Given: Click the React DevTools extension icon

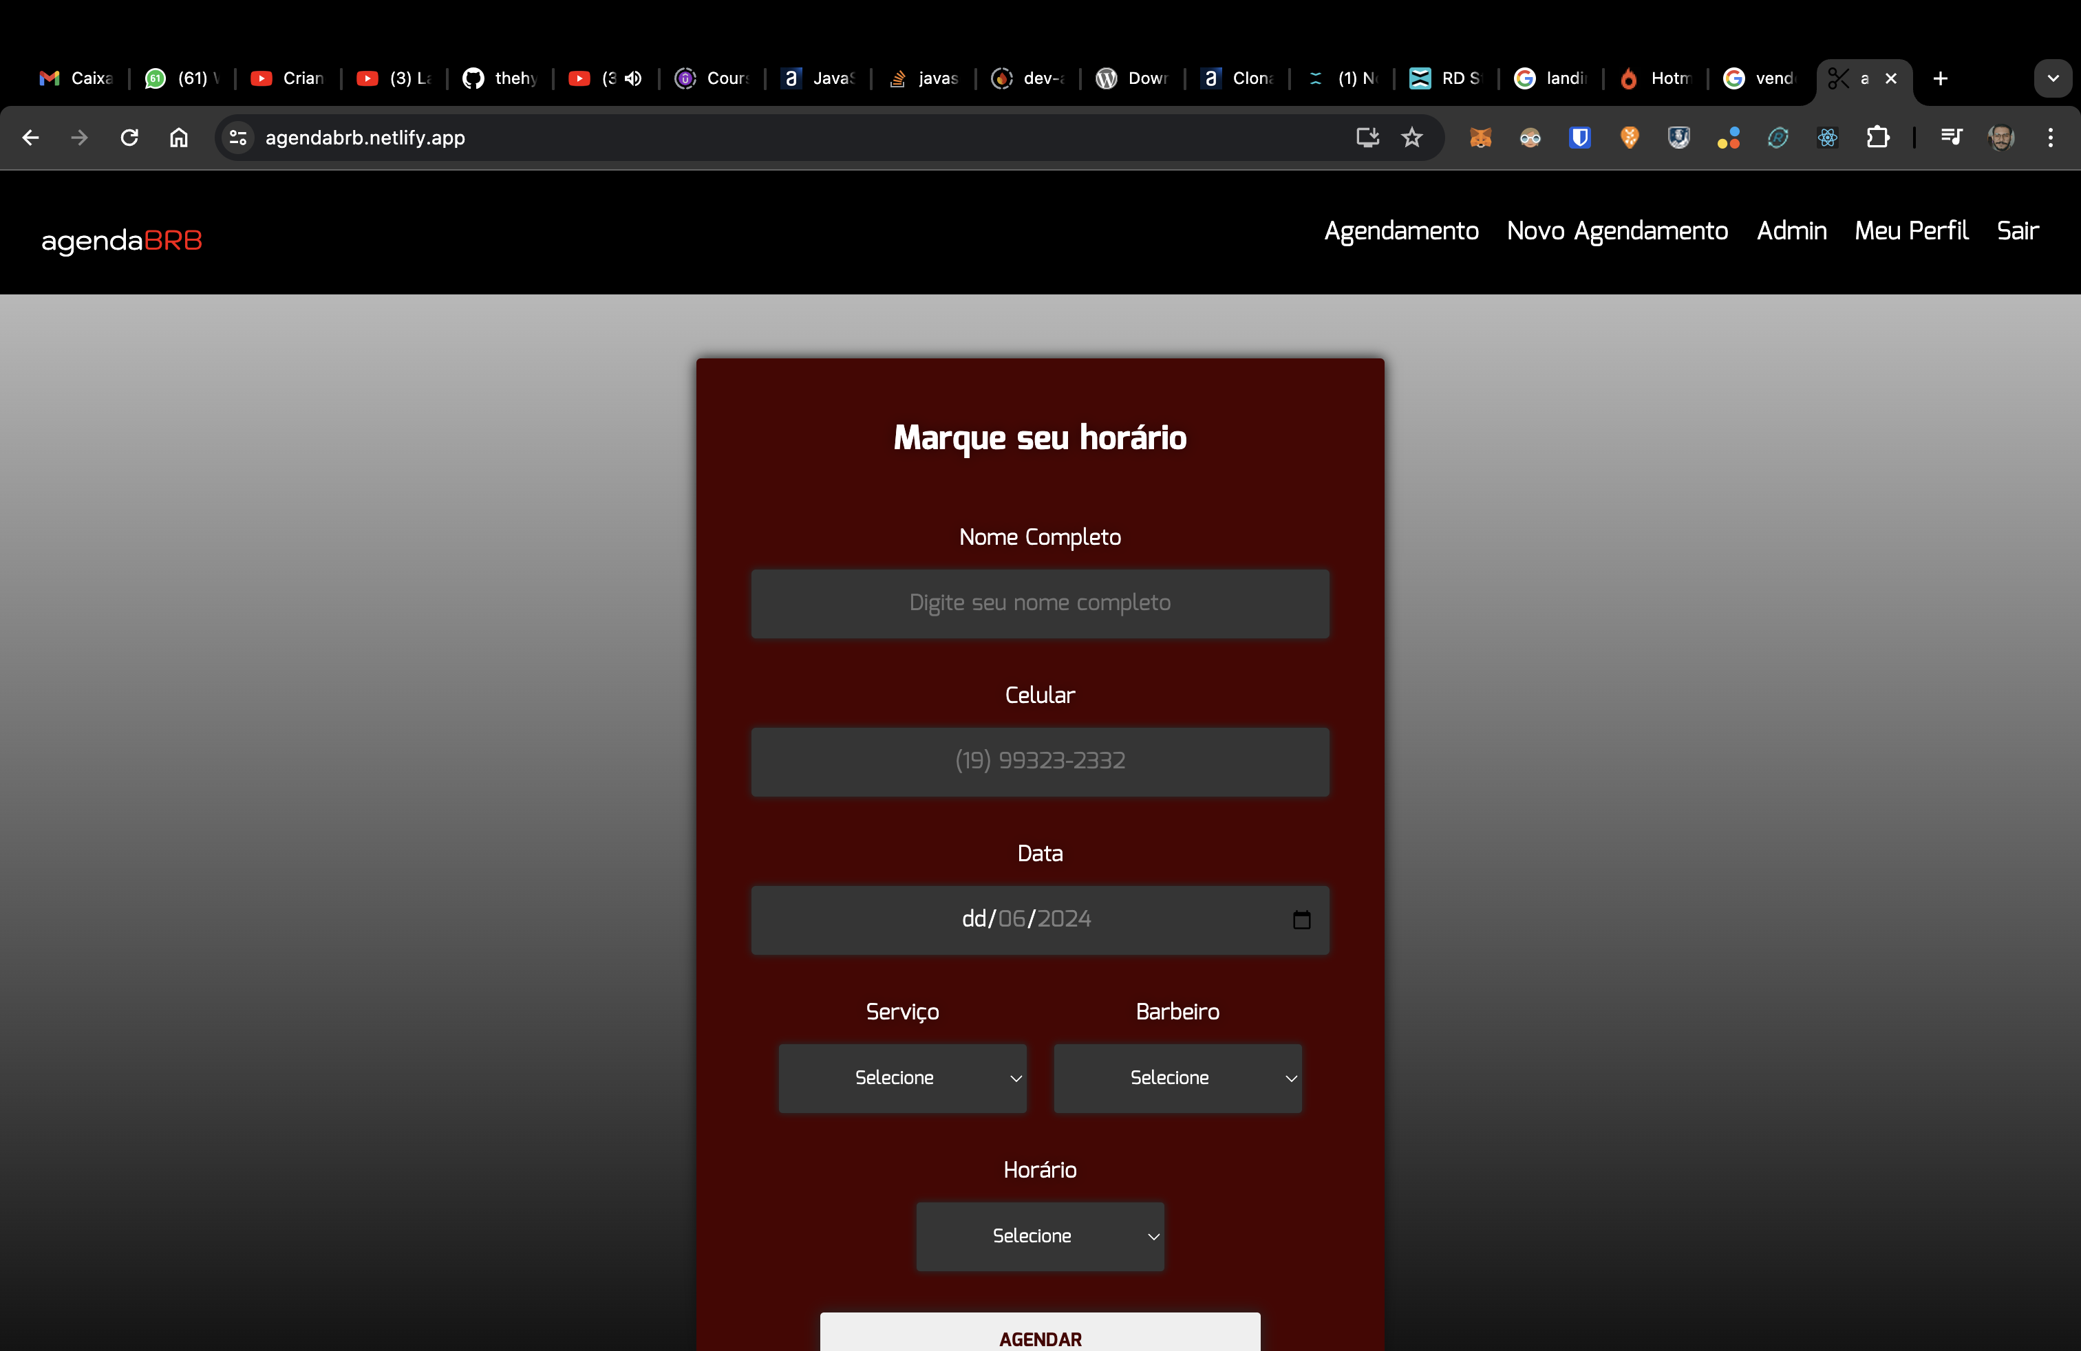Looking at the screenshot, I should click(1828, 137).
